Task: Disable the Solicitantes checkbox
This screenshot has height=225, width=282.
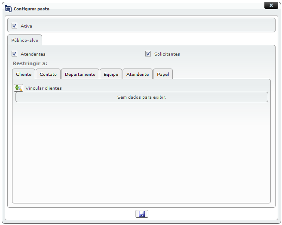Action: [x=148, y=54]
